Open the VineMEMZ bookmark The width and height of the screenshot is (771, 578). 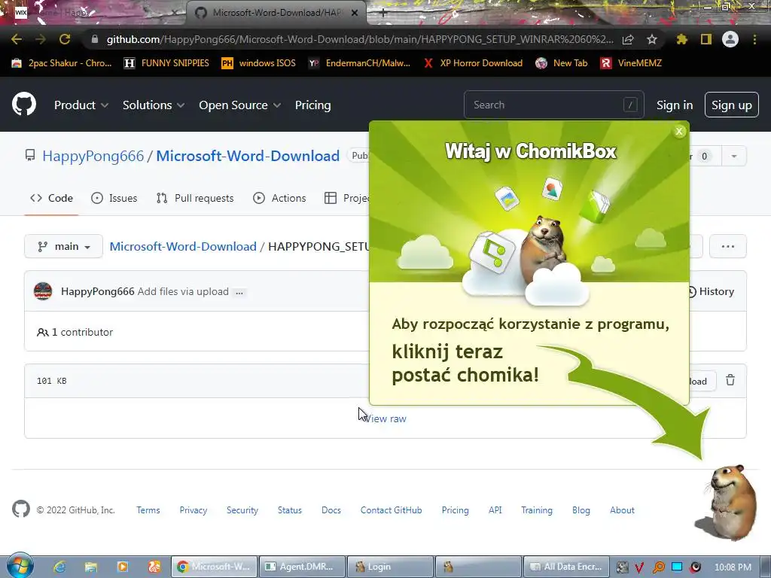631,63
